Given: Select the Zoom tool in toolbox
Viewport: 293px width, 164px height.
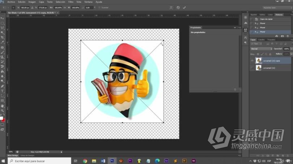Looking at the screenshot, I should click(x=2, y=111).
